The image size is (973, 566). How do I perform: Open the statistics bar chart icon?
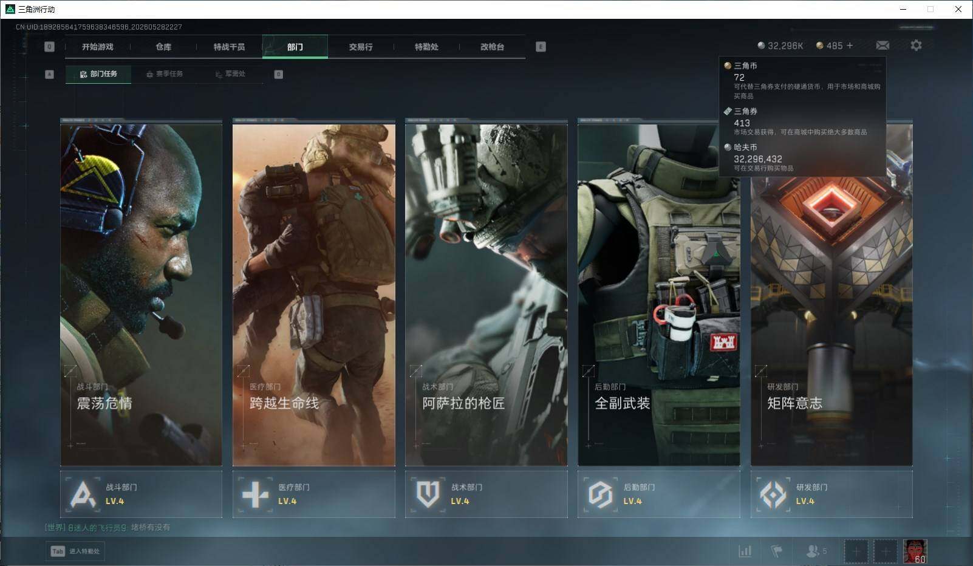745,551
